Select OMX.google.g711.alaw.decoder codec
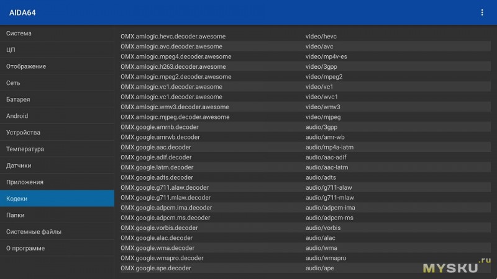Screen dimensions: 497x279 [305, 188]
